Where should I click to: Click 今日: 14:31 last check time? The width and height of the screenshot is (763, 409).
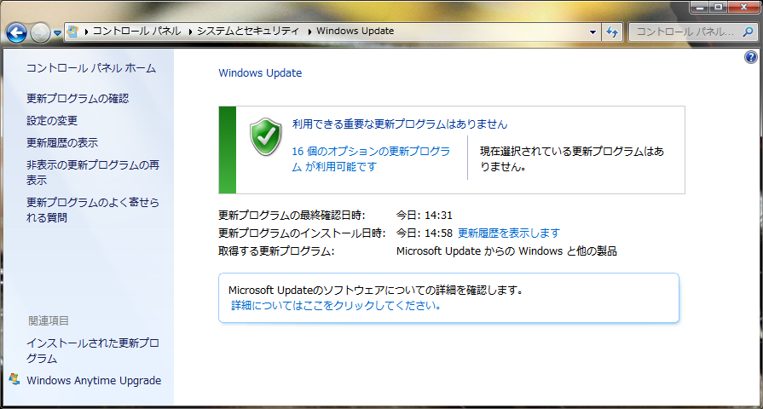click(x=425, y=215)
